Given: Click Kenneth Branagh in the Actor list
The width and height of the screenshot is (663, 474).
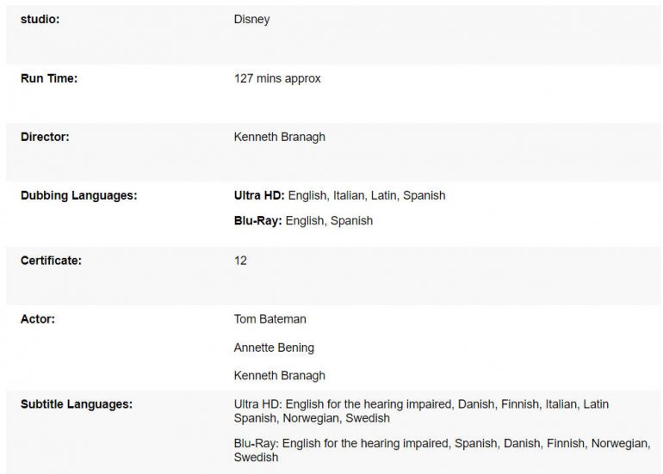Looking at the screenshot, I should pos(280,376).
